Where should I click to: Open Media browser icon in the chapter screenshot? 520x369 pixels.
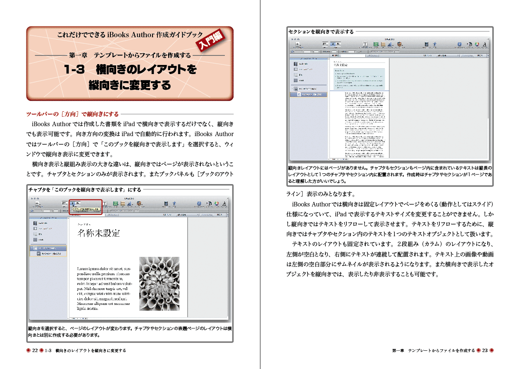coord(209,204)
